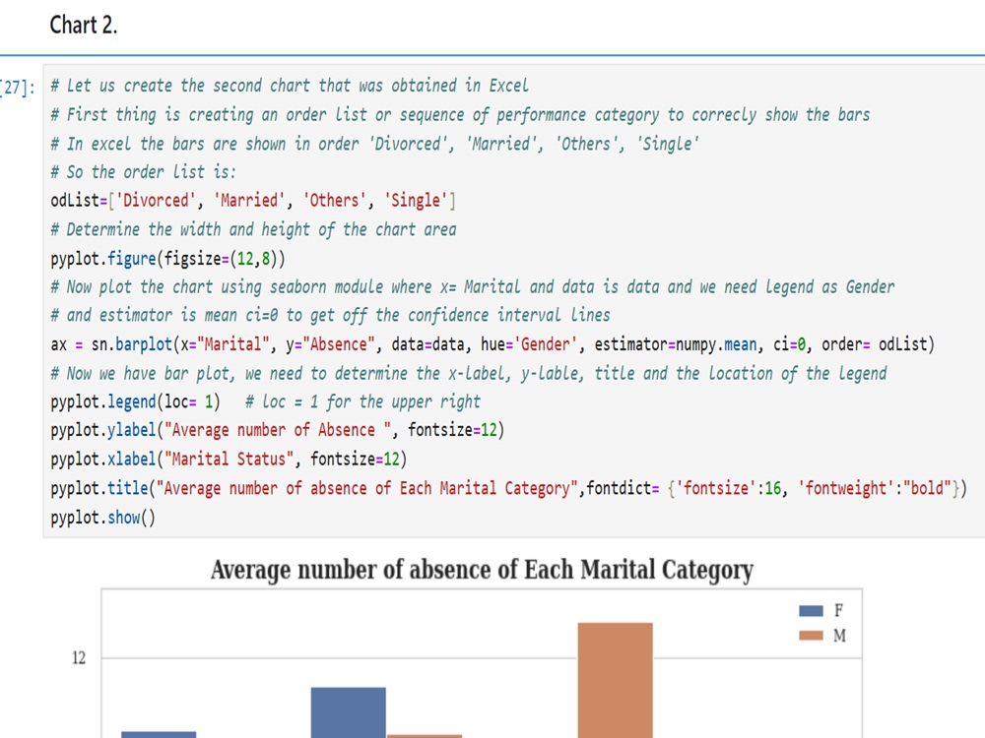Viewport: 985px width, 738px height.
Task: Click the comment 'Let us create the second chart'
Action: [290, 86]
